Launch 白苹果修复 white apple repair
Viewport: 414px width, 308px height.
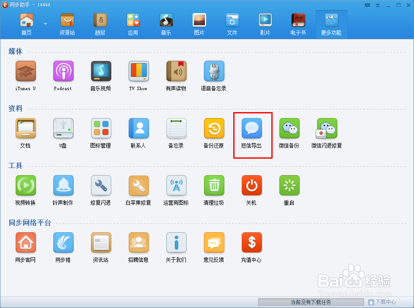[x=138, y=185]
